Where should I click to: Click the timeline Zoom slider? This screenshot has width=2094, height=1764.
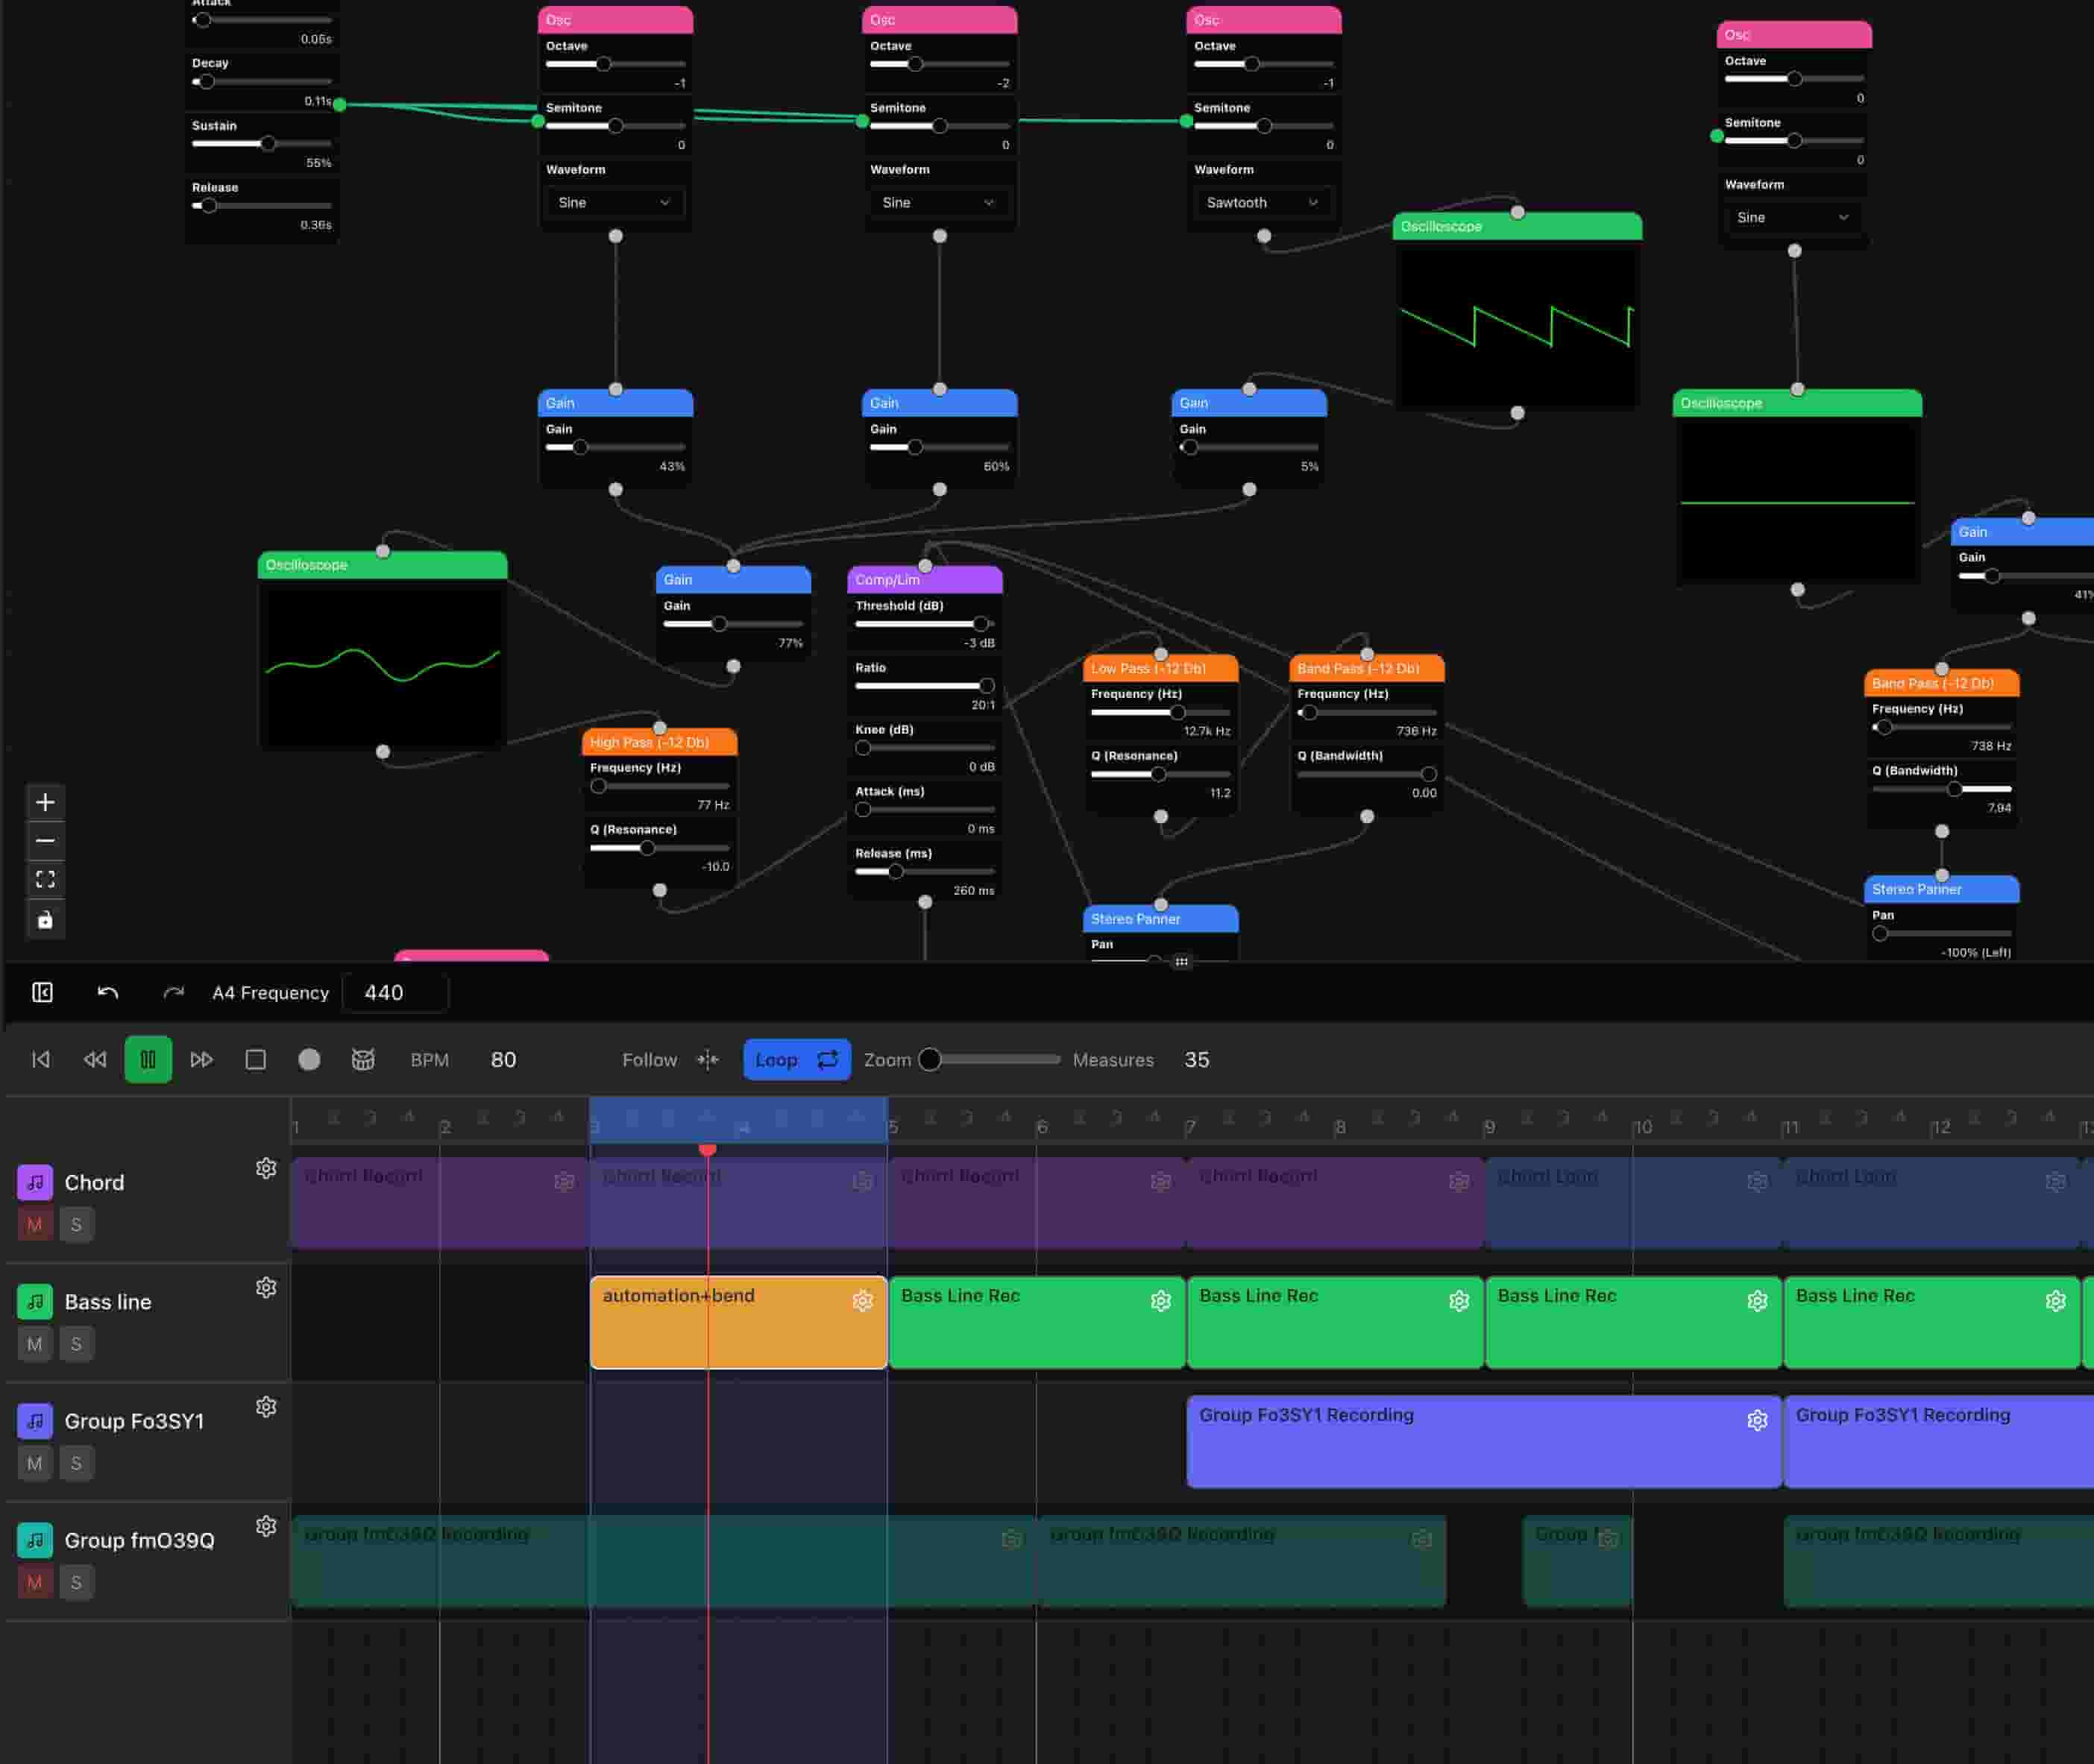[x=930, y=1059]
